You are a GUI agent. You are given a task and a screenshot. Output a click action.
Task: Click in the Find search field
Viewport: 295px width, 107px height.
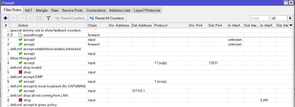259,18
